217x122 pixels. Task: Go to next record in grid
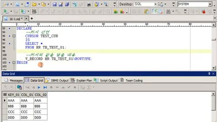pos(39,87)
